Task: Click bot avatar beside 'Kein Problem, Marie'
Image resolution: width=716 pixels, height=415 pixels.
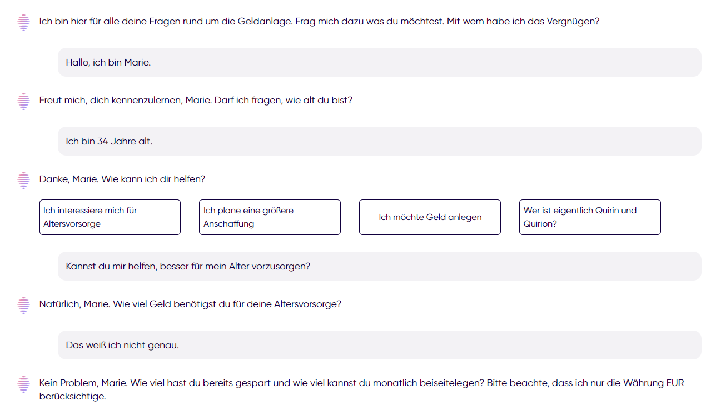Action: (23, 384)
